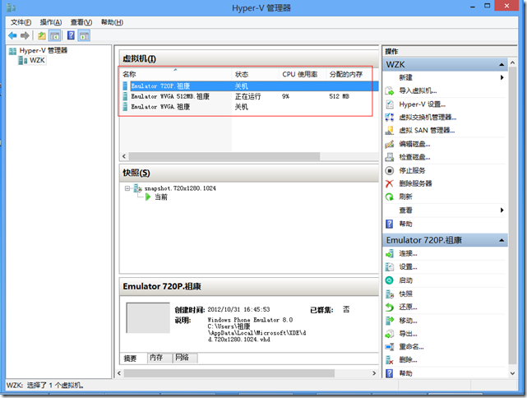The image size is (527, 398).
Task: Open 虚拟 SAN 管理器 icon
Action: (x=389, y=131)
